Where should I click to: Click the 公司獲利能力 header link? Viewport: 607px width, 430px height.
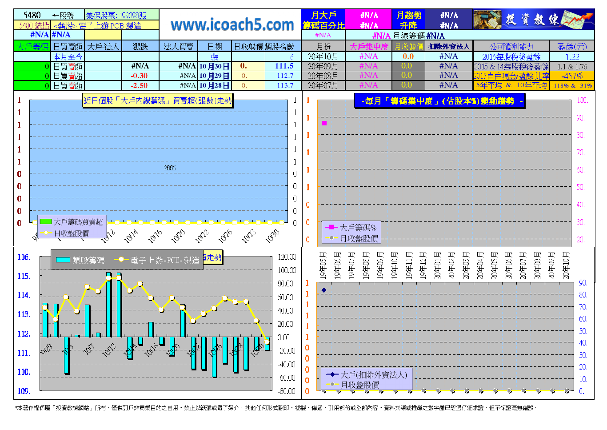tap(511, 46)
